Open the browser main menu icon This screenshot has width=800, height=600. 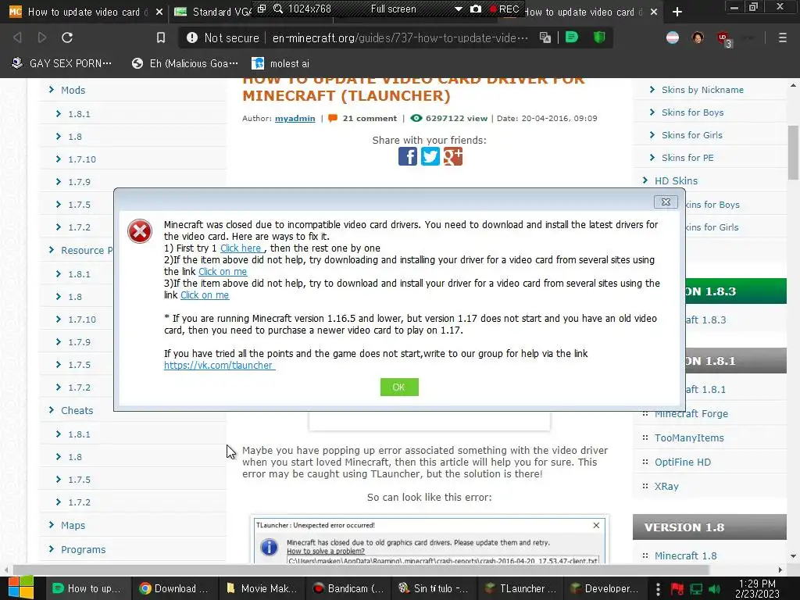pyautogui.click(x=782, y=37)
